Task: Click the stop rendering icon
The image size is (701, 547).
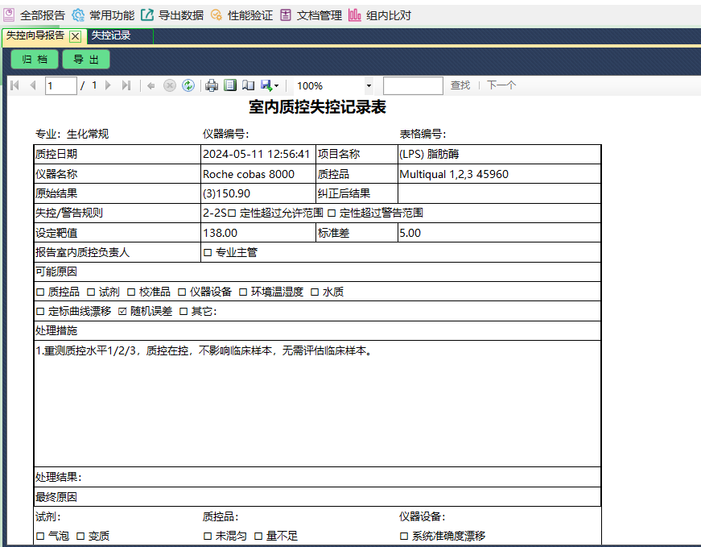Action: pos(170,85)
